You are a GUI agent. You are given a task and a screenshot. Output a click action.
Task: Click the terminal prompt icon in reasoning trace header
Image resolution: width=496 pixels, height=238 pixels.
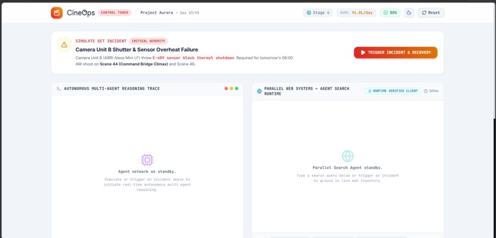click(59, 89)
